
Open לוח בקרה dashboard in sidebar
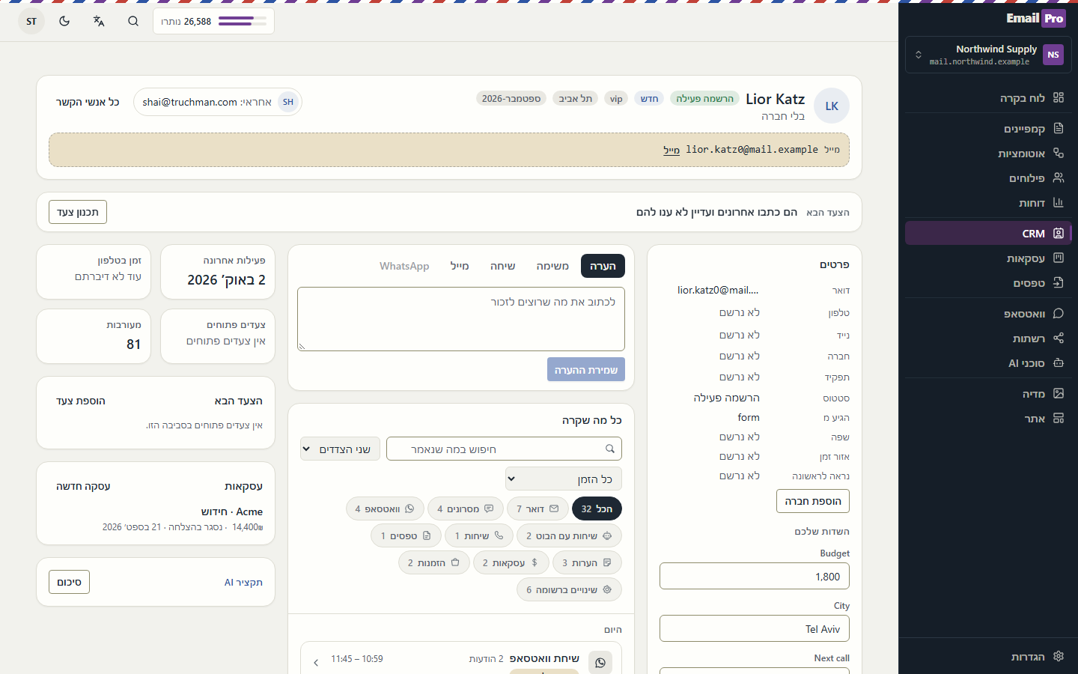point(988,97)
